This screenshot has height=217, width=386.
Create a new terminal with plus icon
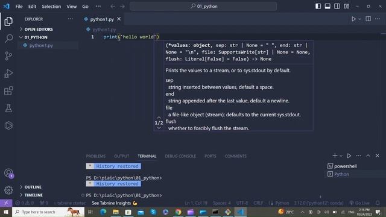pos(335,156)
